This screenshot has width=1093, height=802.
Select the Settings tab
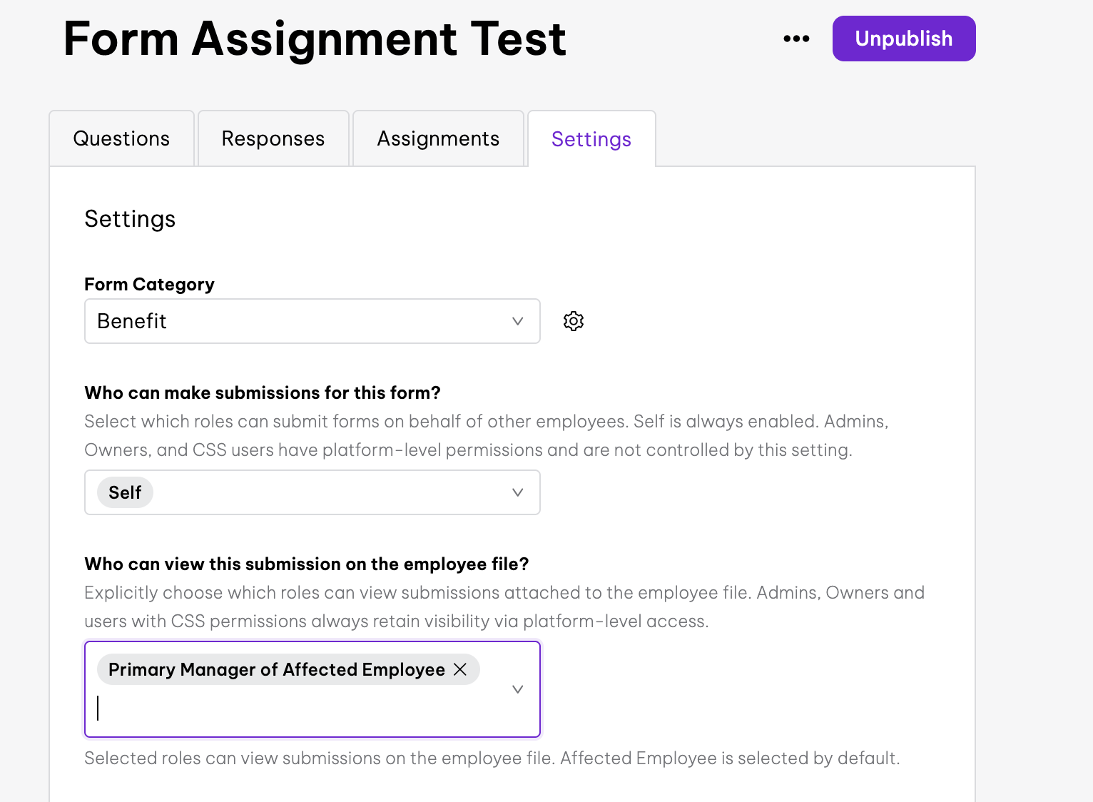point(591,139)
